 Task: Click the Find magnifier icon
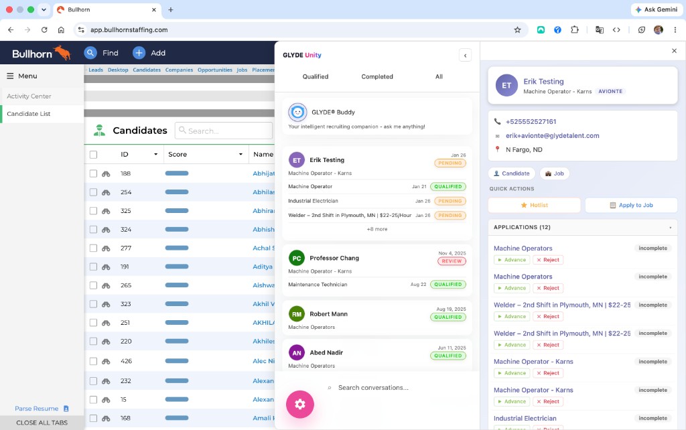tap(90, 53)
